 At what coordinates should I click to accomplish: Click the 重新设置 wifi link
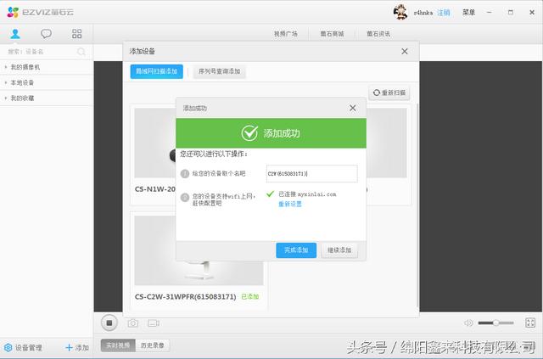289,204
